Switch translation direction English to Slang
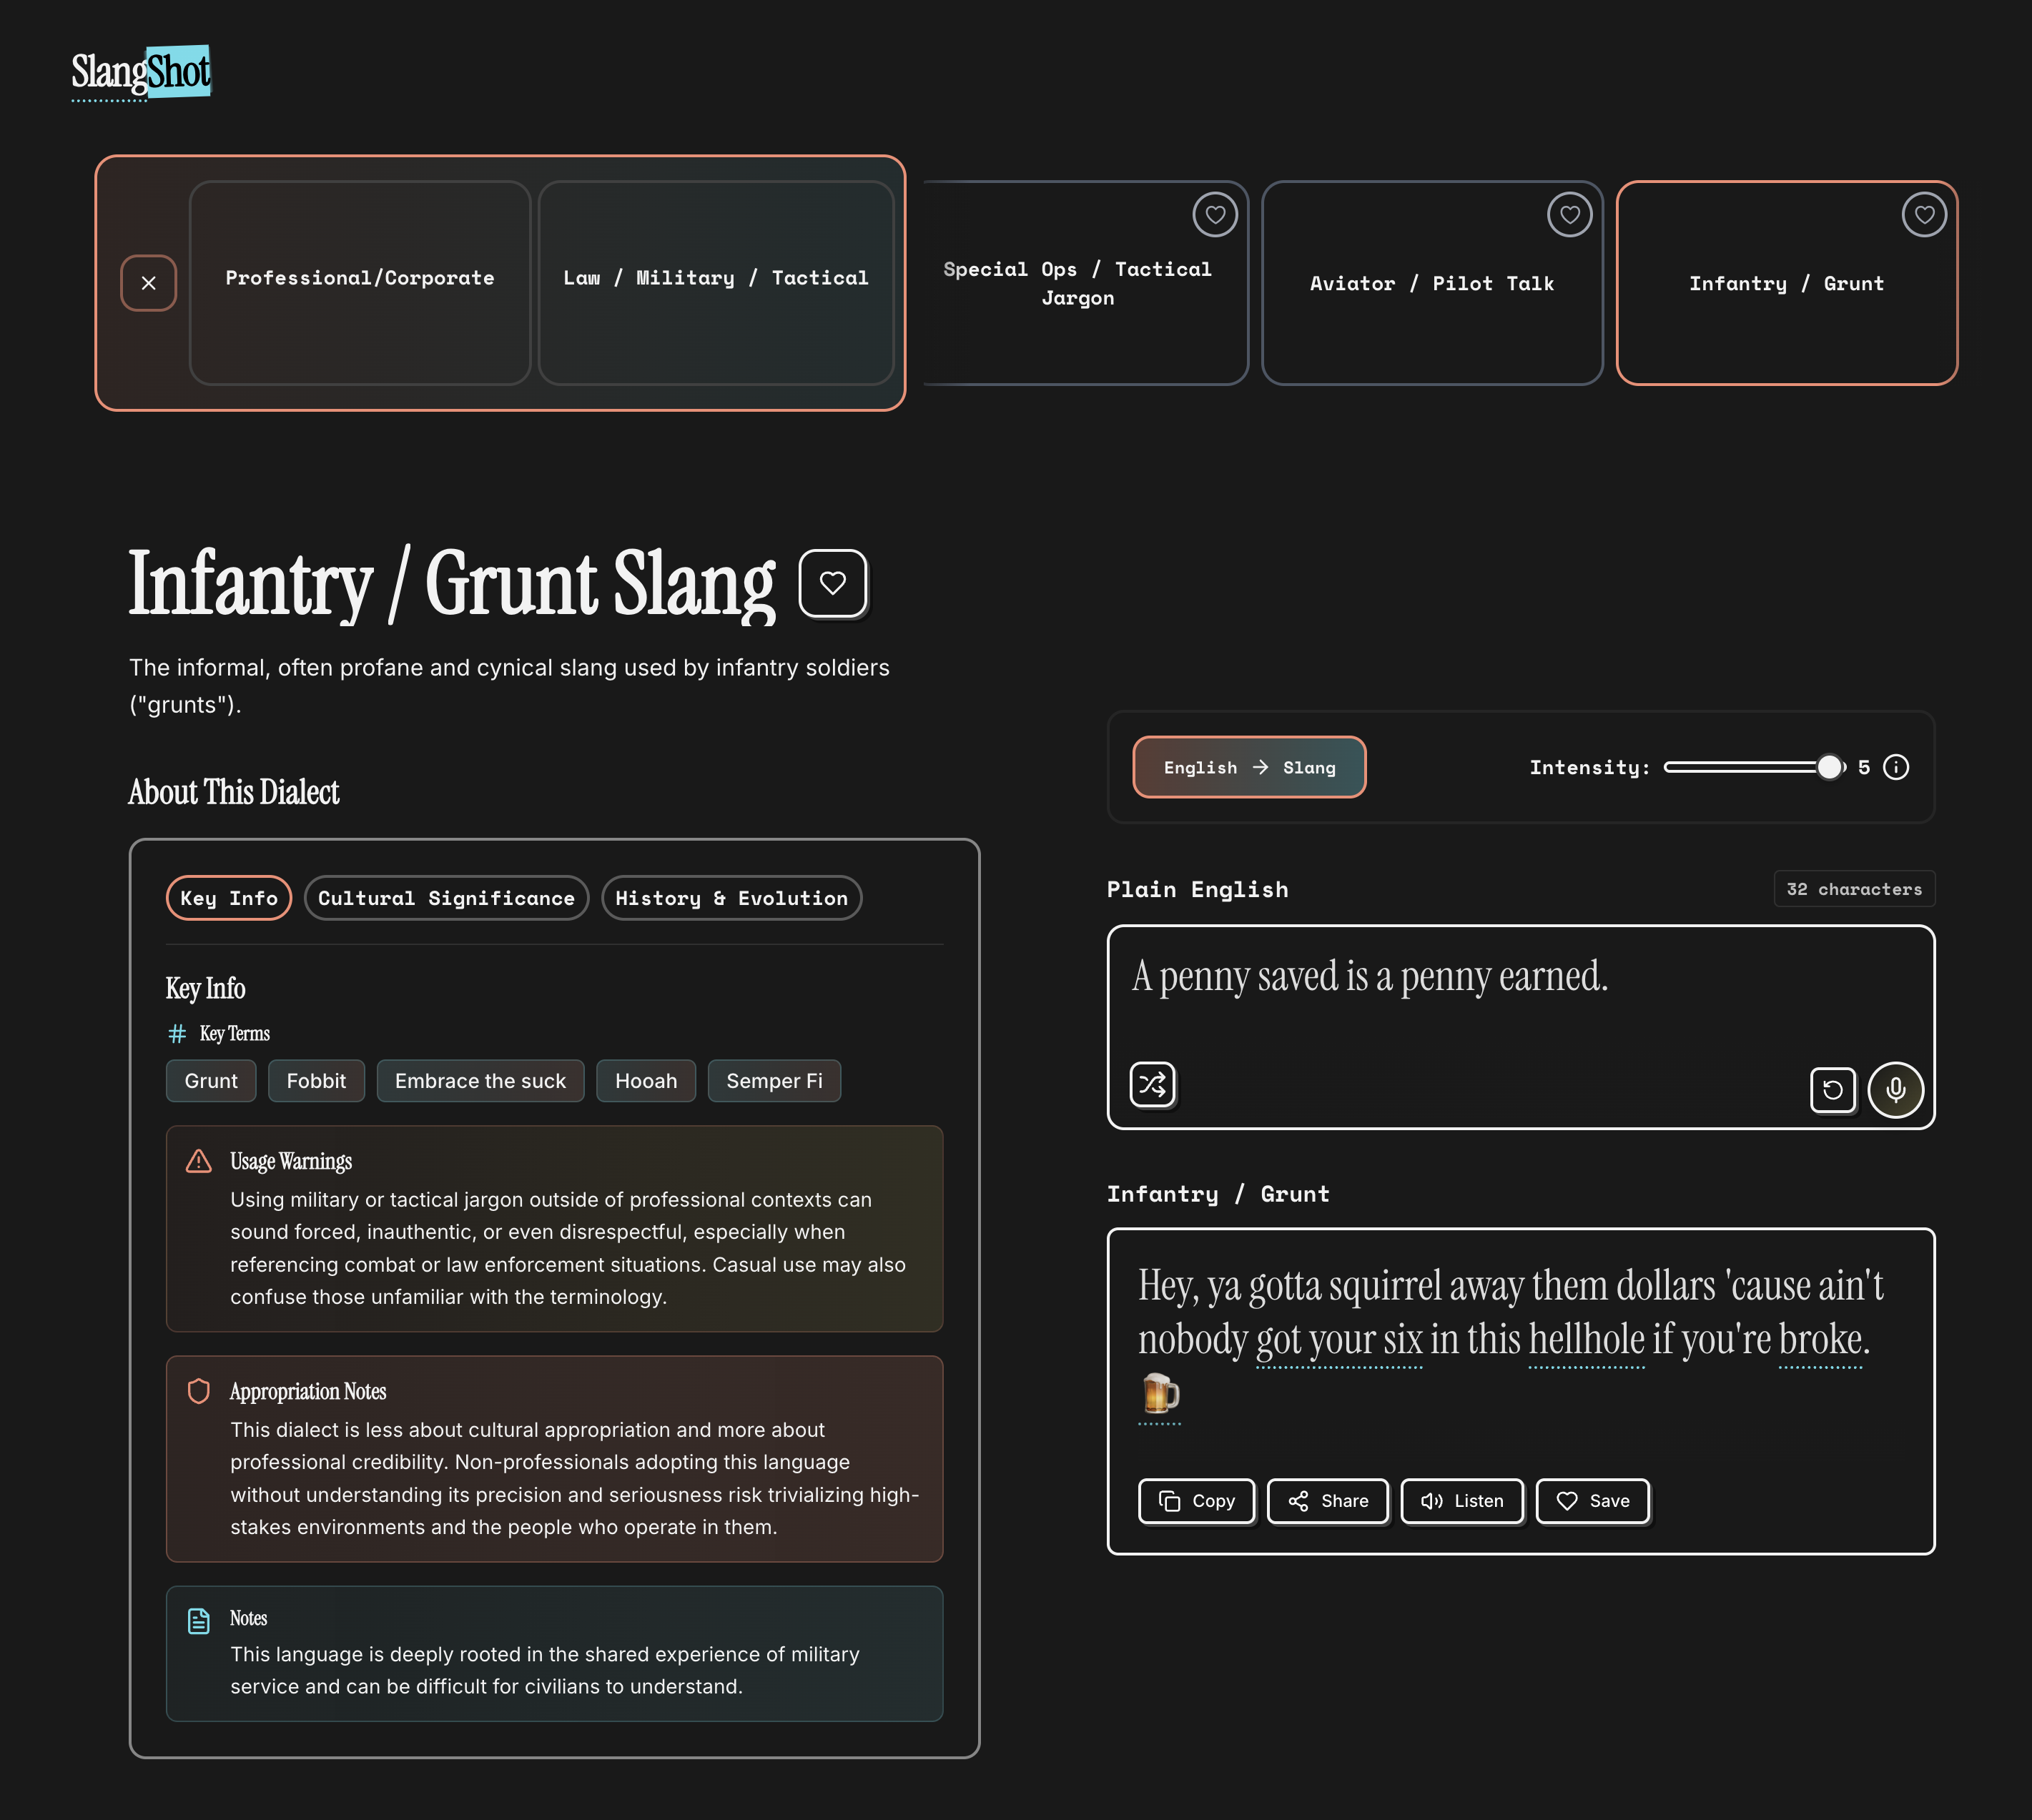 [1248, 767]
